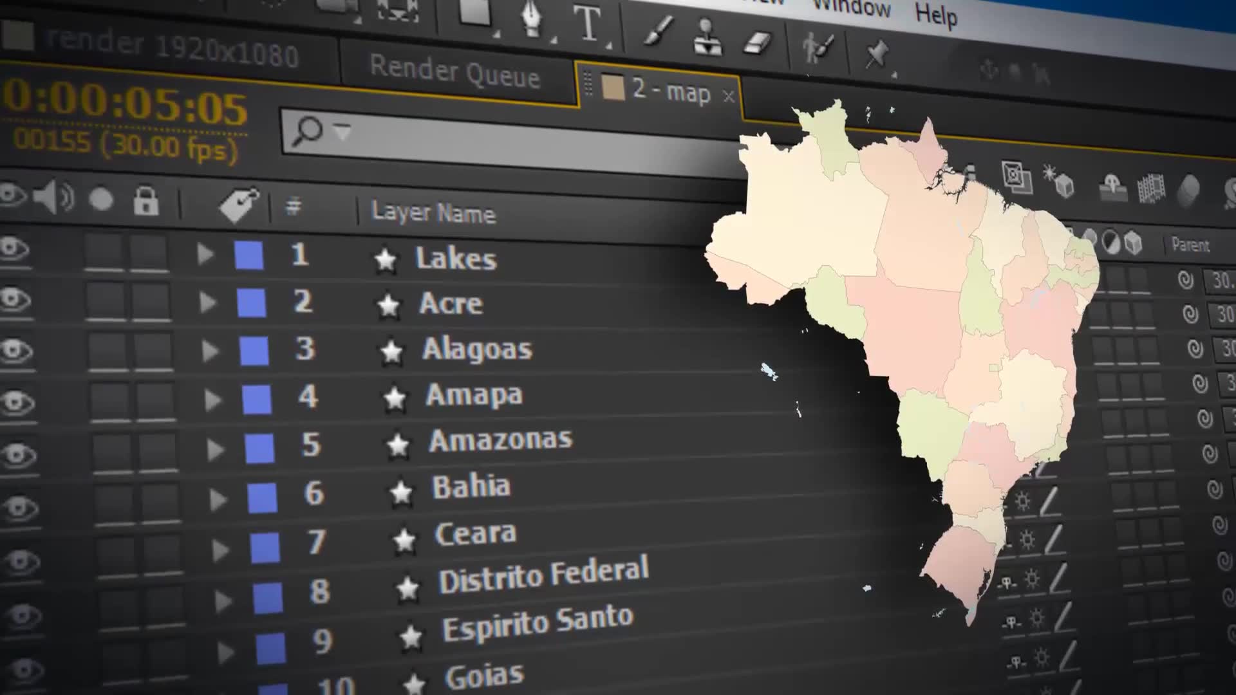The image size is (1236, 695).
Task: Select the Pen tool in the toolbar
Action: (x=532, y=19)
